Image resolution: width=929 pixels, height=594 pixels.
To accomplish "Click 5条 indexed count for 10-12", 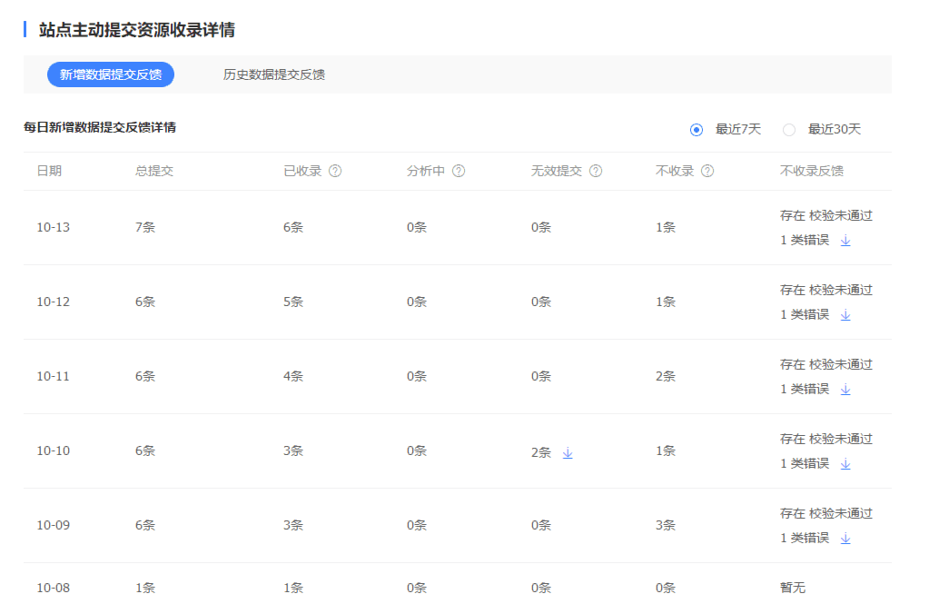I will 293,302.
